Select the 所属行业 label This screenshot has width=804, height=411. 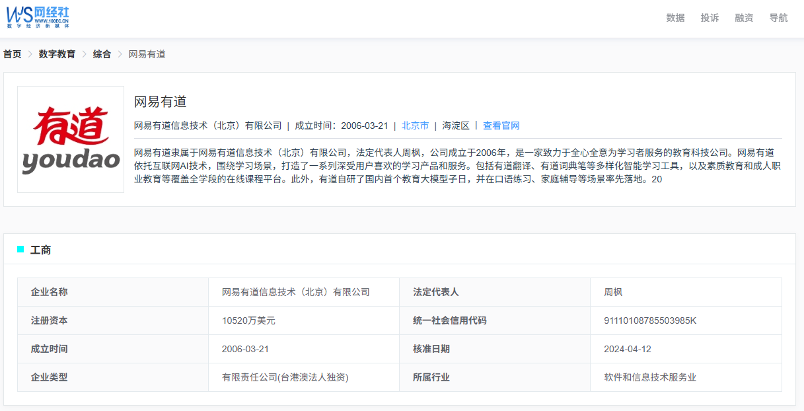[431, 377]
